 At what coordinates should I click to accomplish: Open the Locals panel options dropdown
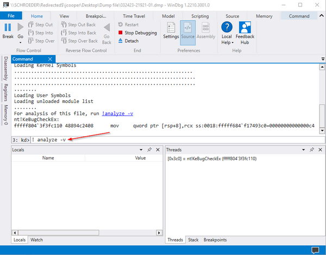click(x=141, y=150)
